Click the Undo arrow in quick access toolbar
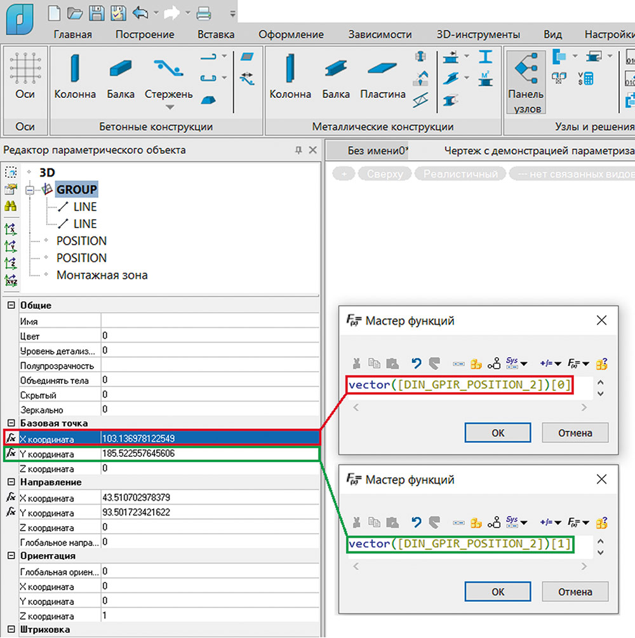635x638 pixels. (x=140, y=13)
